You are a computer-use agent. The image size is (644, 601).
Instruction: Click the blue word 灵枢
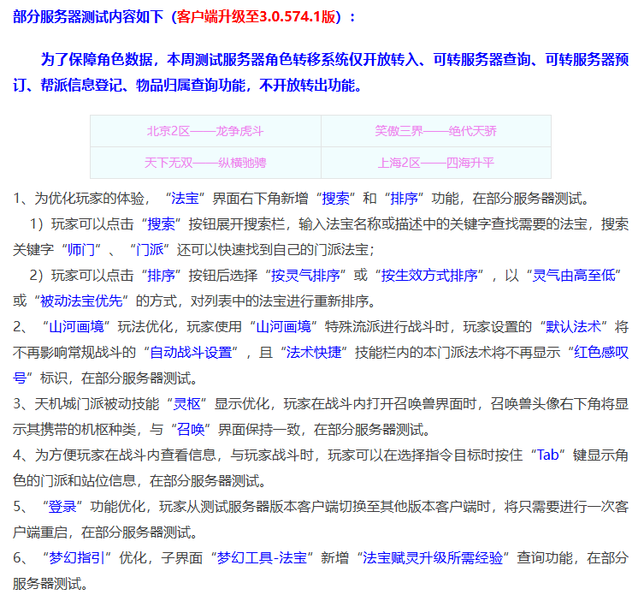click(x=187, y=404)
